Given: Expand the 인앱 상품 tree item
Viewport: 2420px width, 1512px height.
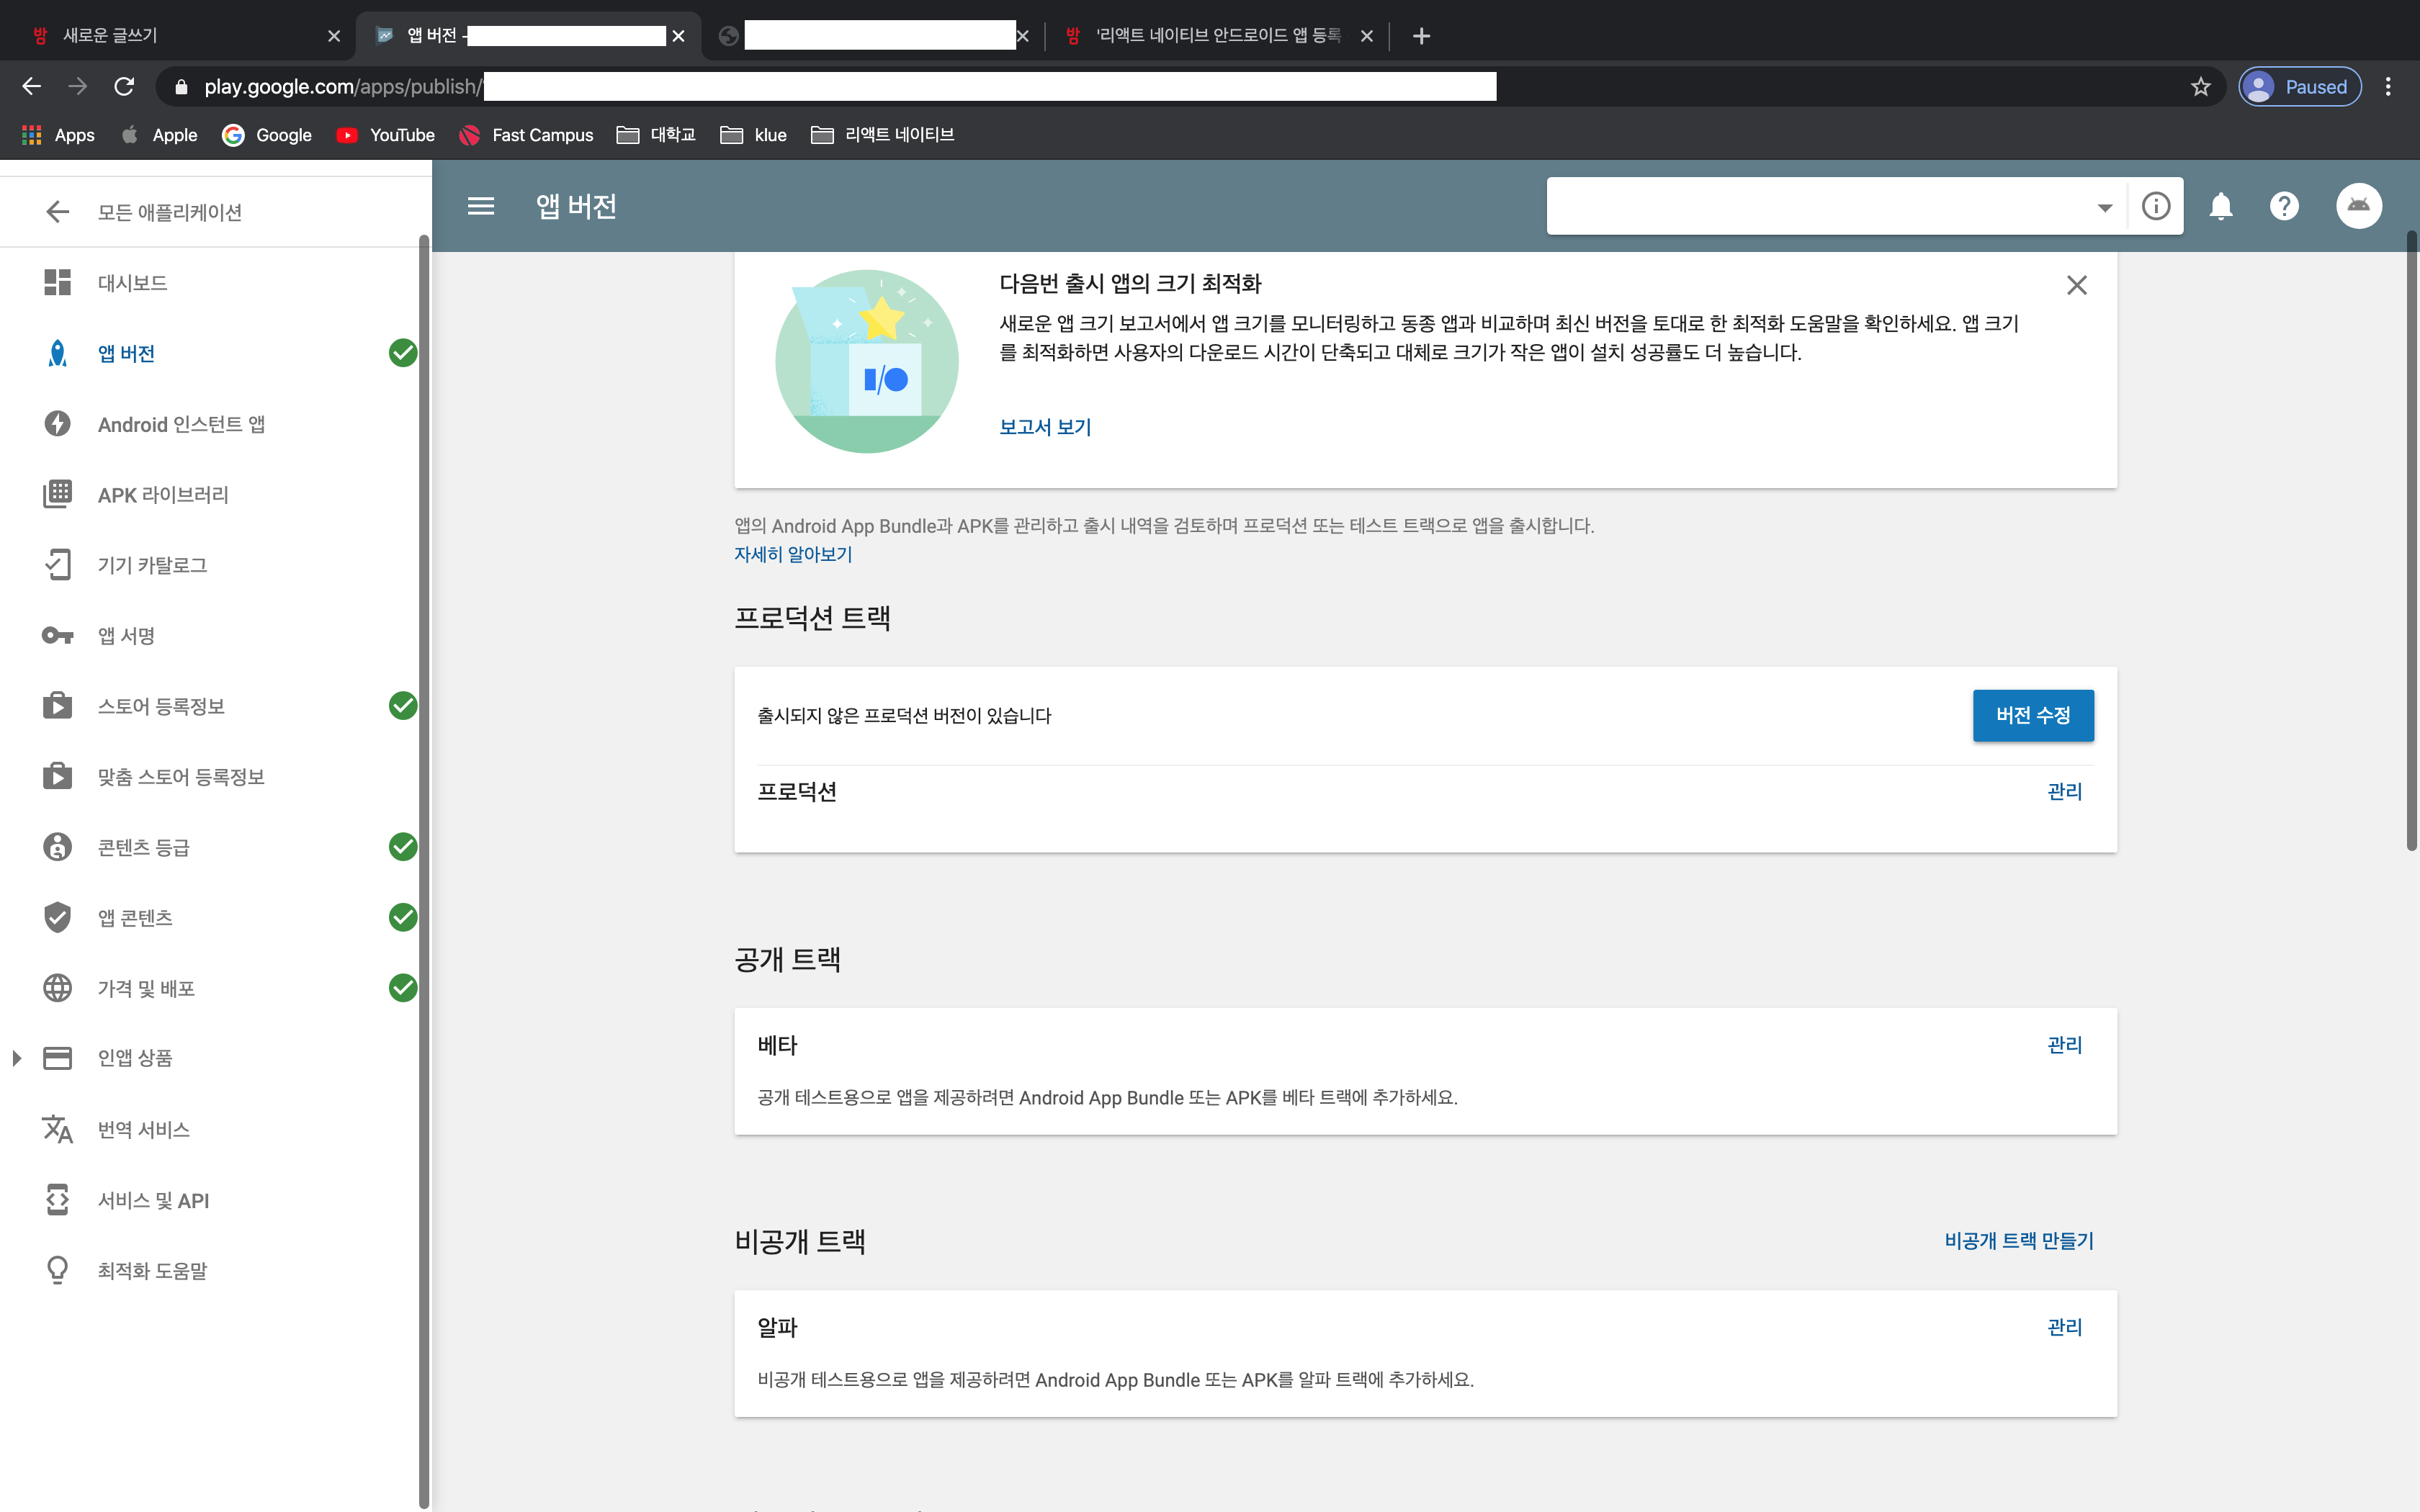Looking at the screenshot, I should tap(17, 1058).
